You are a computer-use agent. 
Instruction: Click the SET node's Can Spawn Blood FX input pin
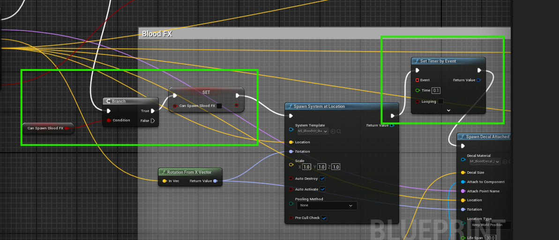tap(175, 106)
